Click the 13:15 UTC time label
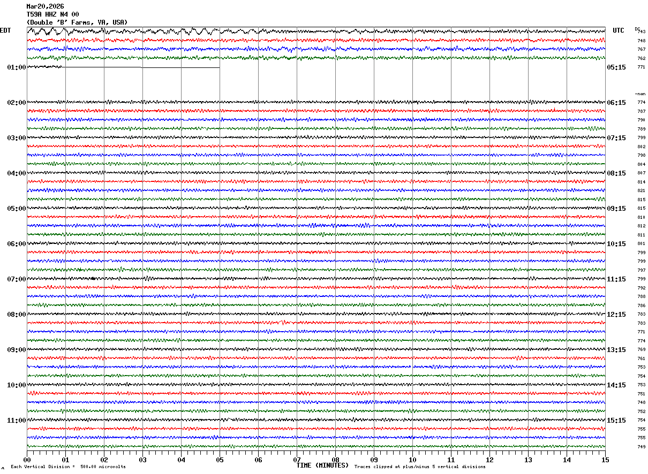 (x=616, y=350)
